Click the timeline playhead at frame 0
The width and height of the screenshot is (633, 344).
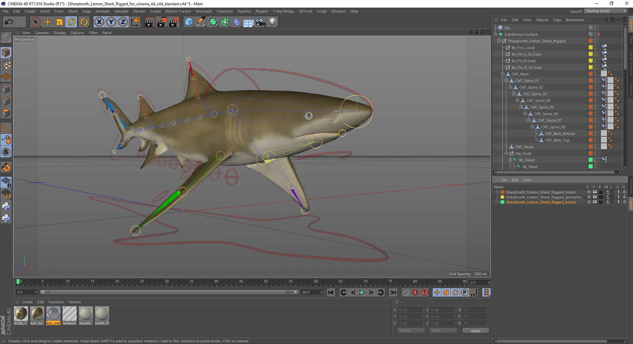18,281
